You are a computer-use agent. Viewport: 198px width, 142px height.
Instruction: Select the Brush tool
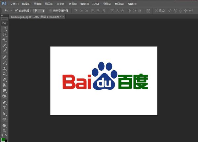4,63
